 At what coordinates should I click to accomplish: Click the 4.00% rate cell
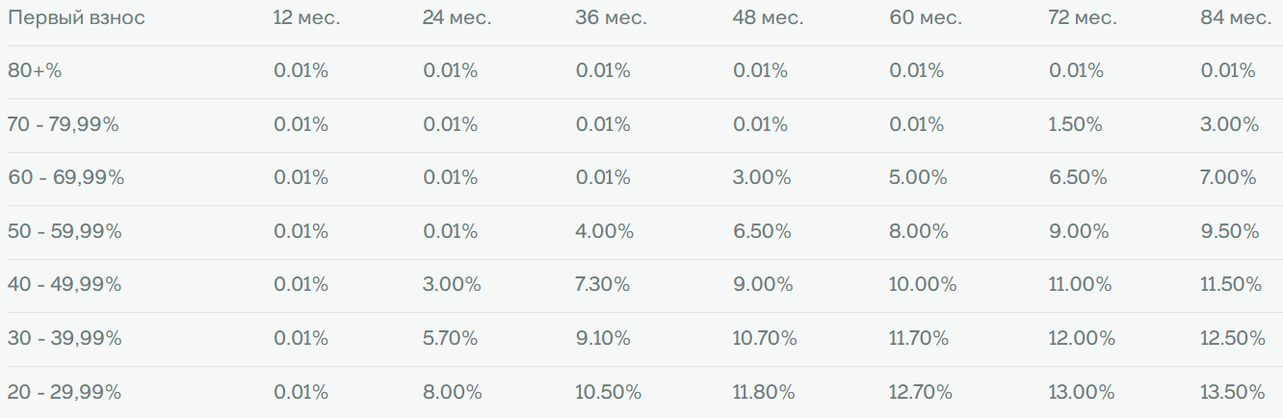pyautogui.click(x=604, y=231)
